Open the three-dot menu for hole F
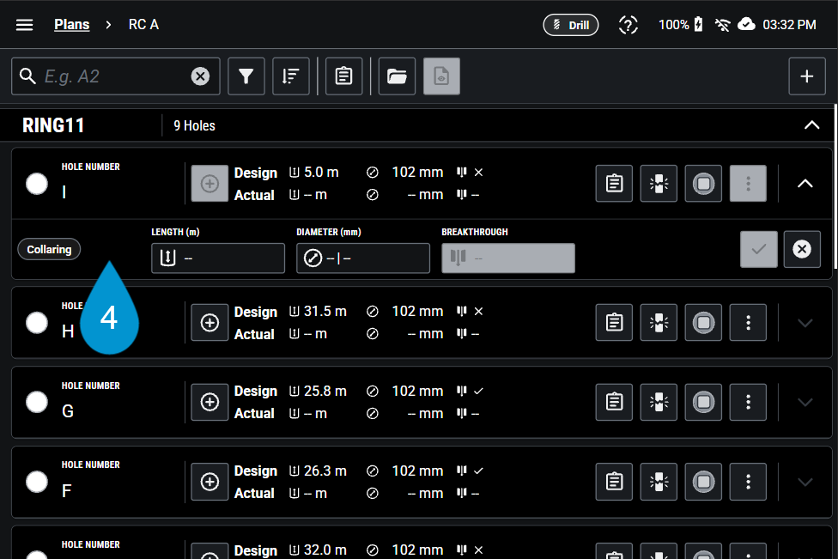838x559 pixels. point(748,482)
